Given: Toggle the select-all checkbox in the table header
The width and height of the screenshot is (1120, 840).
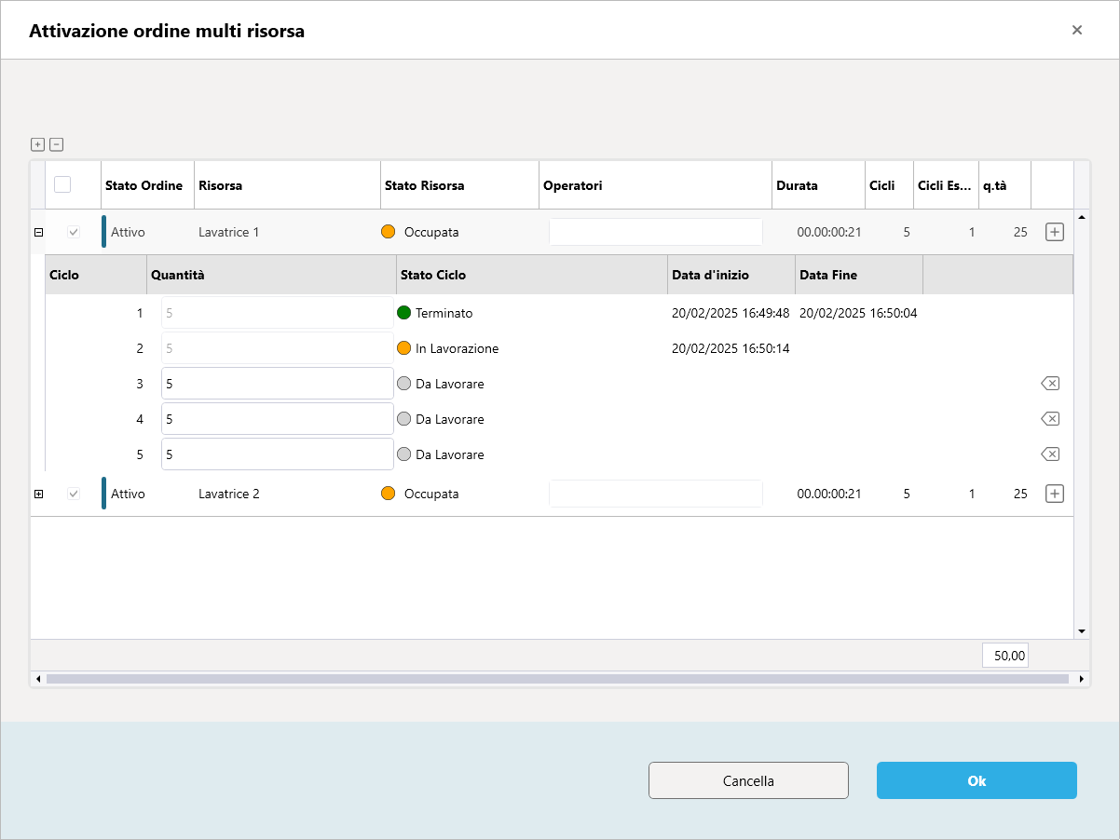Looking at the screenshot, I should click(62, 184).
